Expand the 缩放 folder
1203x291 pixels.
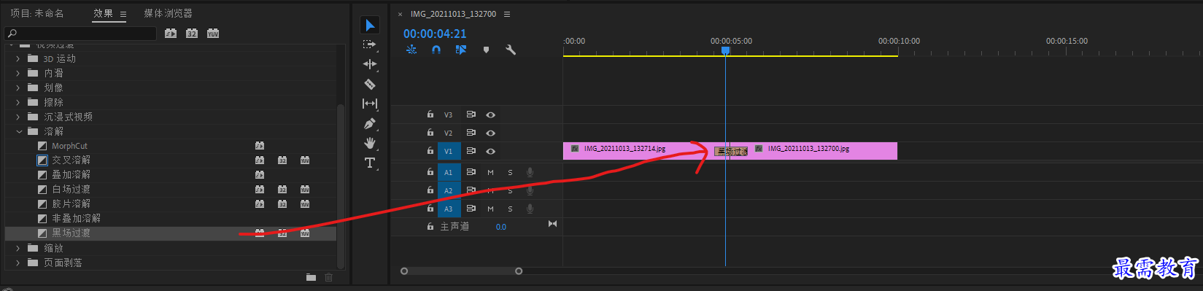click(x=18, y=248)
